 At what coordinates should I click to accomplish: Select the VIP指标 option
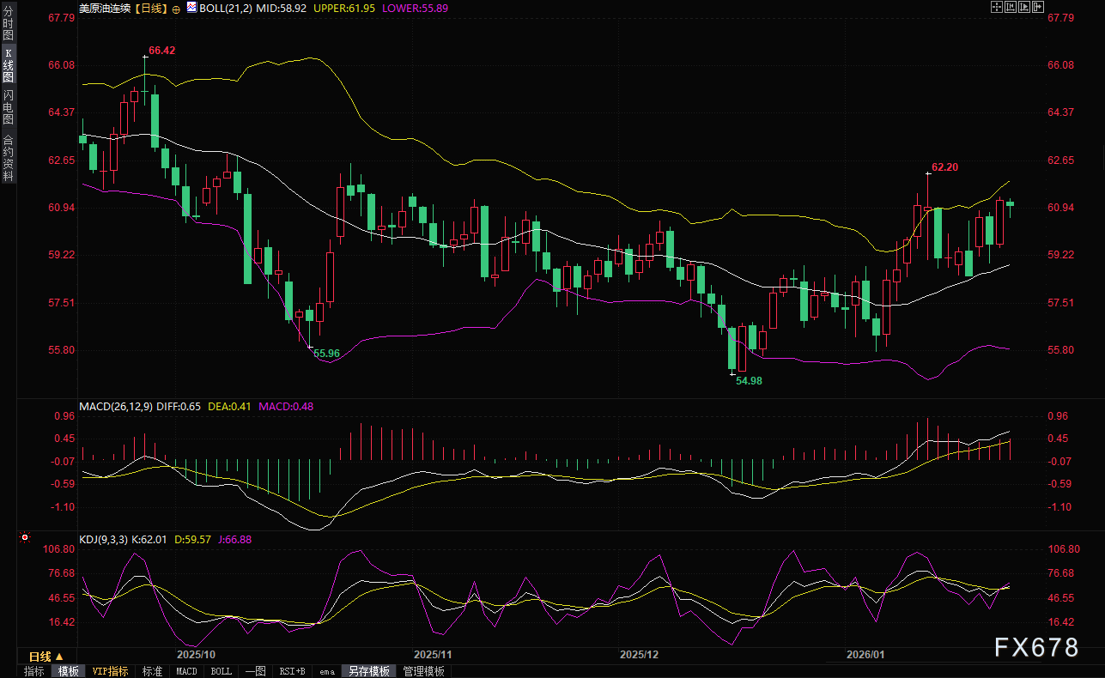[110, 671]
